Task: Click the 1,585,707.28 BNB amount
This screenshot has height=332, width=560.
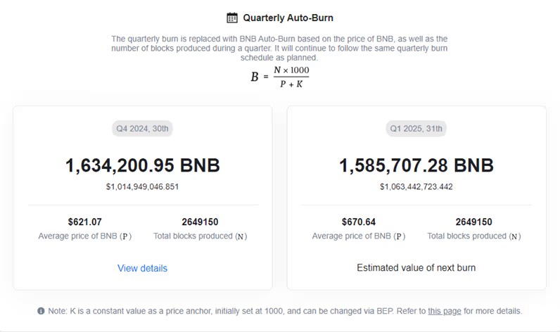Action: coord(416,165)
